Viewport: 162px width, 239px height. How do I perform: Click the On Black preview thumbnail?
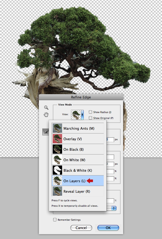tap(57, 149)
